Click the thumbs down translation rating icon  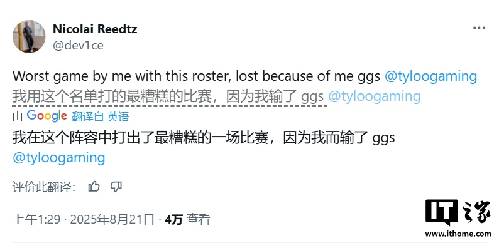[116, 187]
